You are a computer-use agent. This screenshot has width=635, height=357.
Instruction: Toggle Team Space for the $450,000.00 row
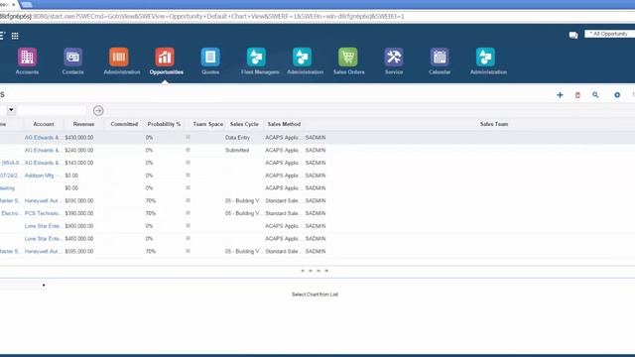(188, 238)
